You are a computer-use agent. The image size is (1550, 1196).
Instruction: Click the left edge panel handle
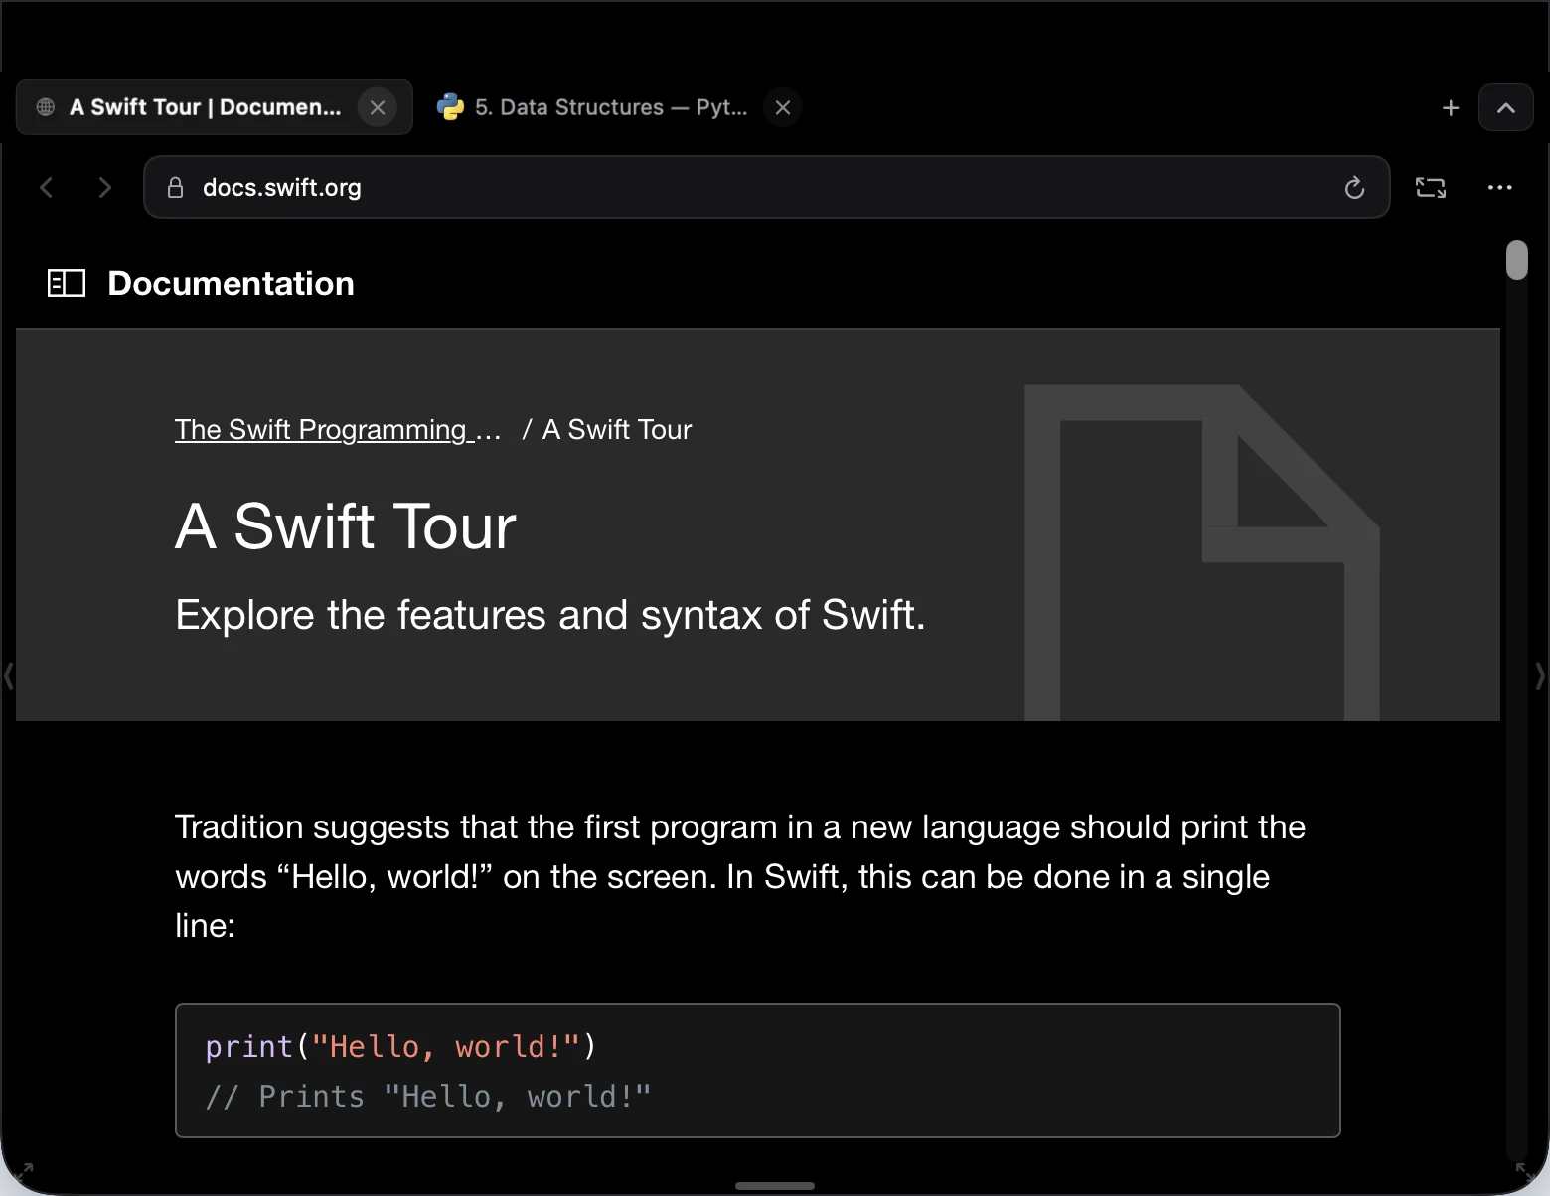[8, 675]
